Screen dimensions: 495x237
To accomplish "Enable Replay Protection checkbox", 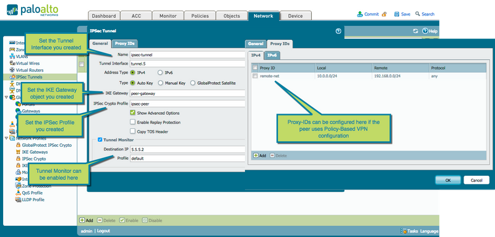I will (x=132, y=122).
